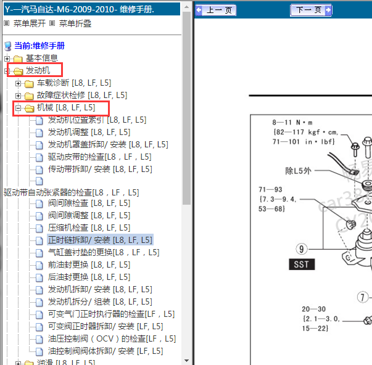Image resolution: width=372 pixels, height=365 pixels.
Task: Click the 机械 open folder icon
Action: [x=29, y=108]
